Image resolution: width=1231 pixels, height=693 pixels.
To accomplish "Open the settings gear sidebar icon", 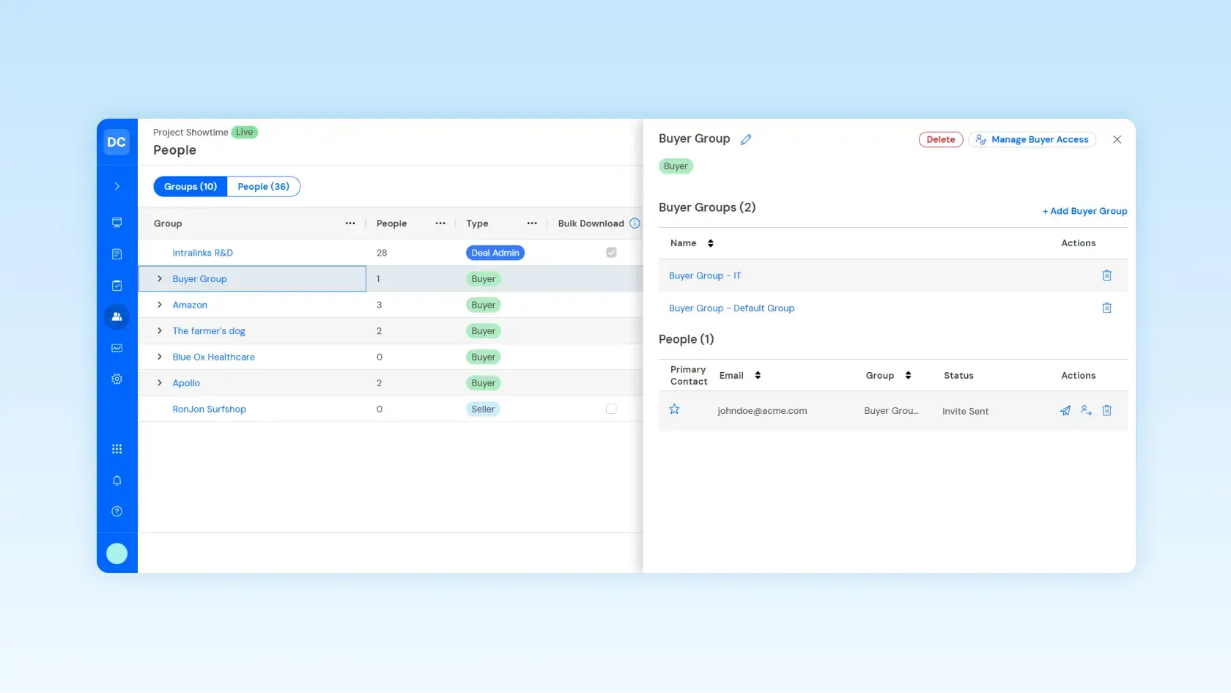I will point(117,379).
